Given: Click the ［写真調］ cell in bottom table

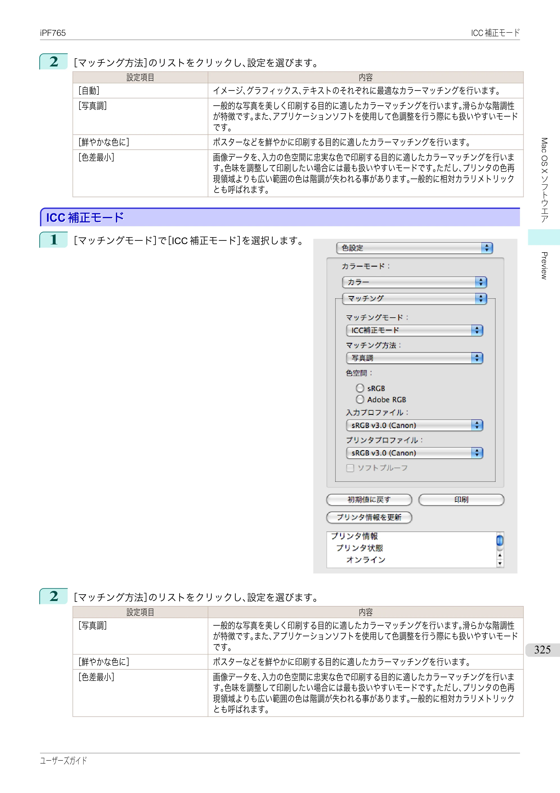Looking at the screenshot, I should tap(140, 636).
